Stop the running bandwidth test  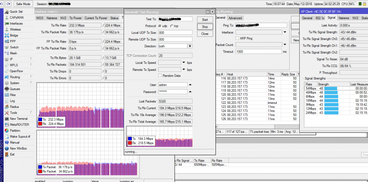click(x=205, y=27)
